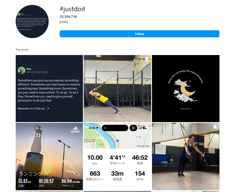
Task: Open the #justdoit circular profile picture
Action: pos(32,21)
